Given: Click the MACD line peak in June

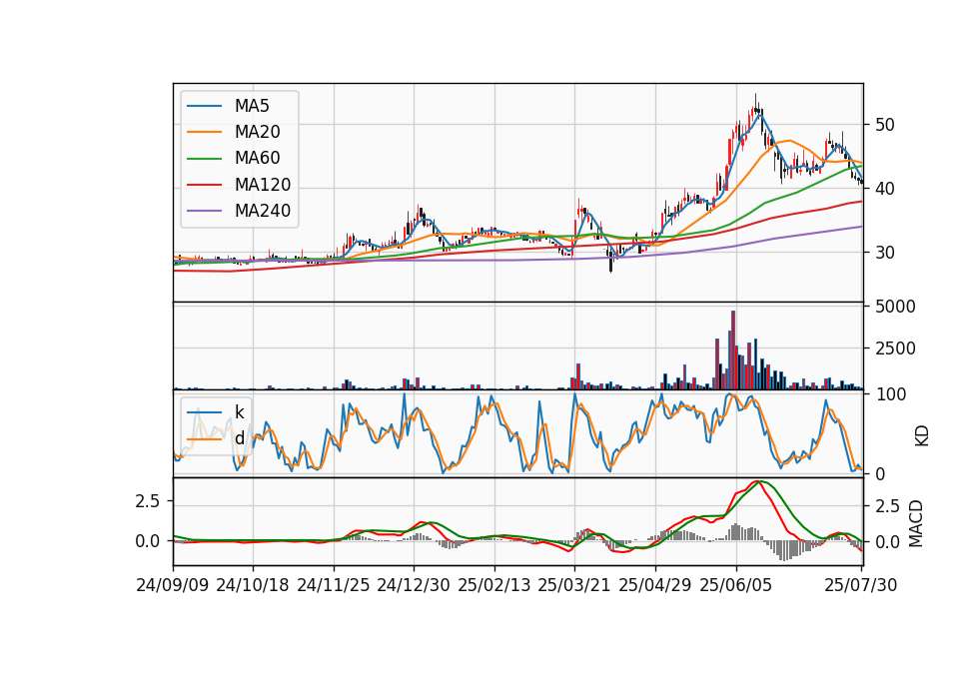Looking at the screenshot, I should [759, 481].
